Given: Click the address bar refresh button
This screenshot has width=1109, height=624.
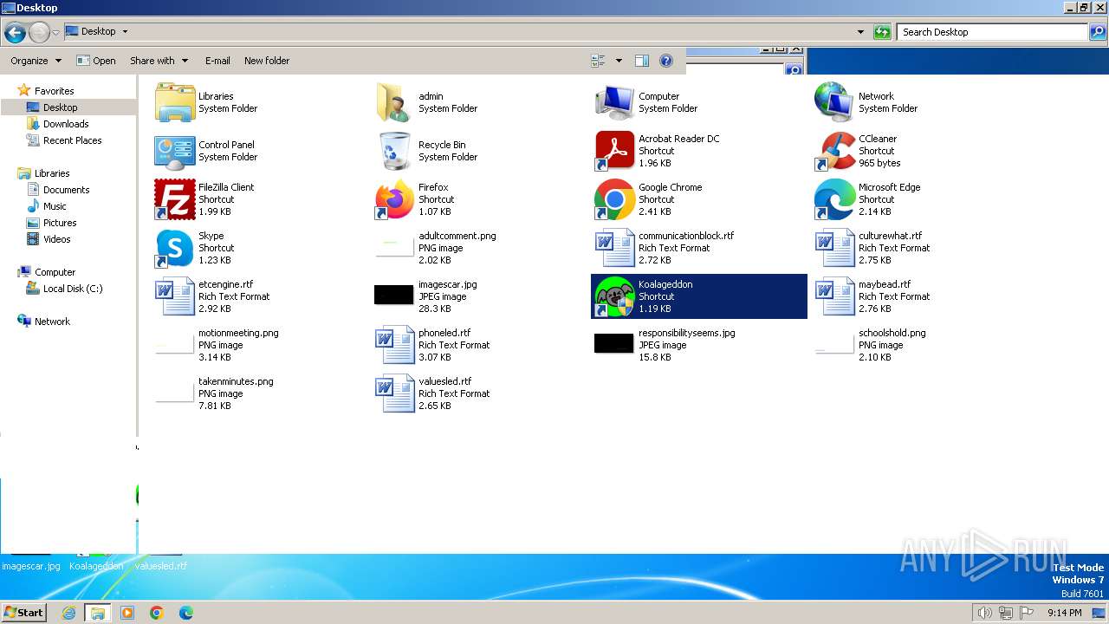Looking at the screenshot, I should [882, 32].
